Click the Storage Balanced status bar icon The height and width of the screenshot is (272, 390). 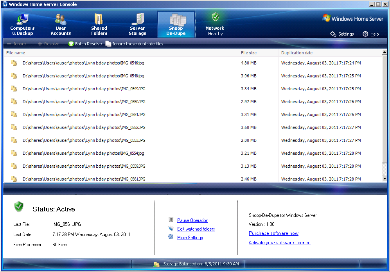[156, 265]
